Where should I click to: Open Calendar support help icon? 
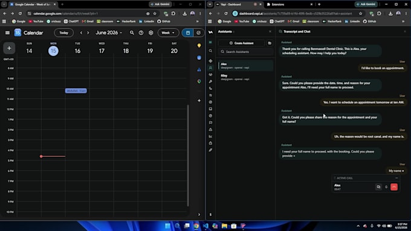coord(141,33)
